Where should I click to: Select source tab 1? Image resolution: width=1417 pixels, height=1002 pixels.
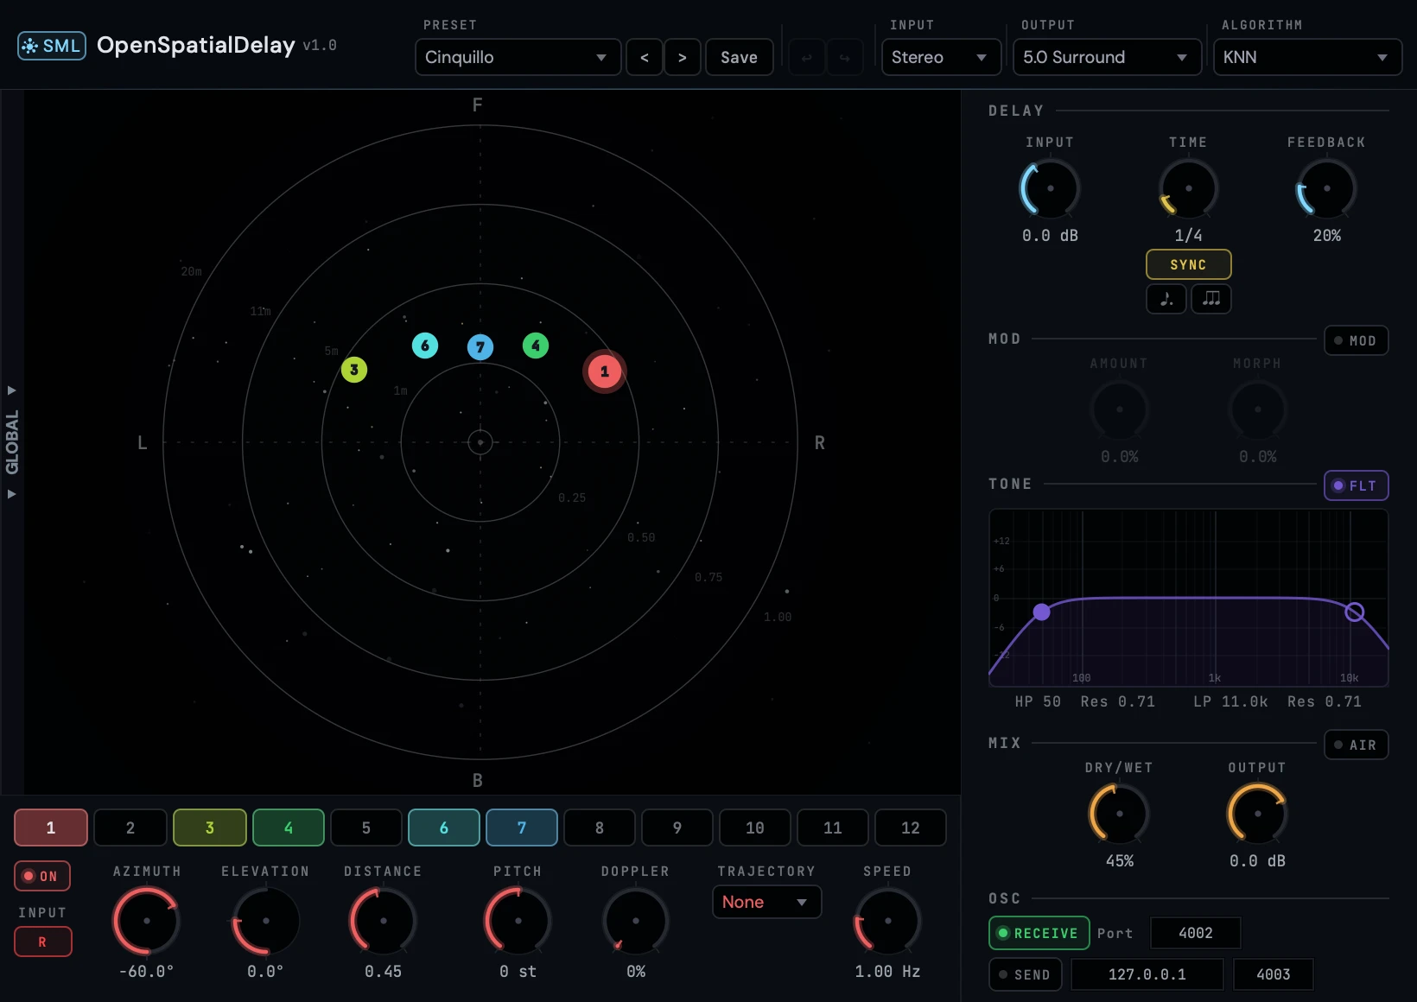(x=51, y=828)
